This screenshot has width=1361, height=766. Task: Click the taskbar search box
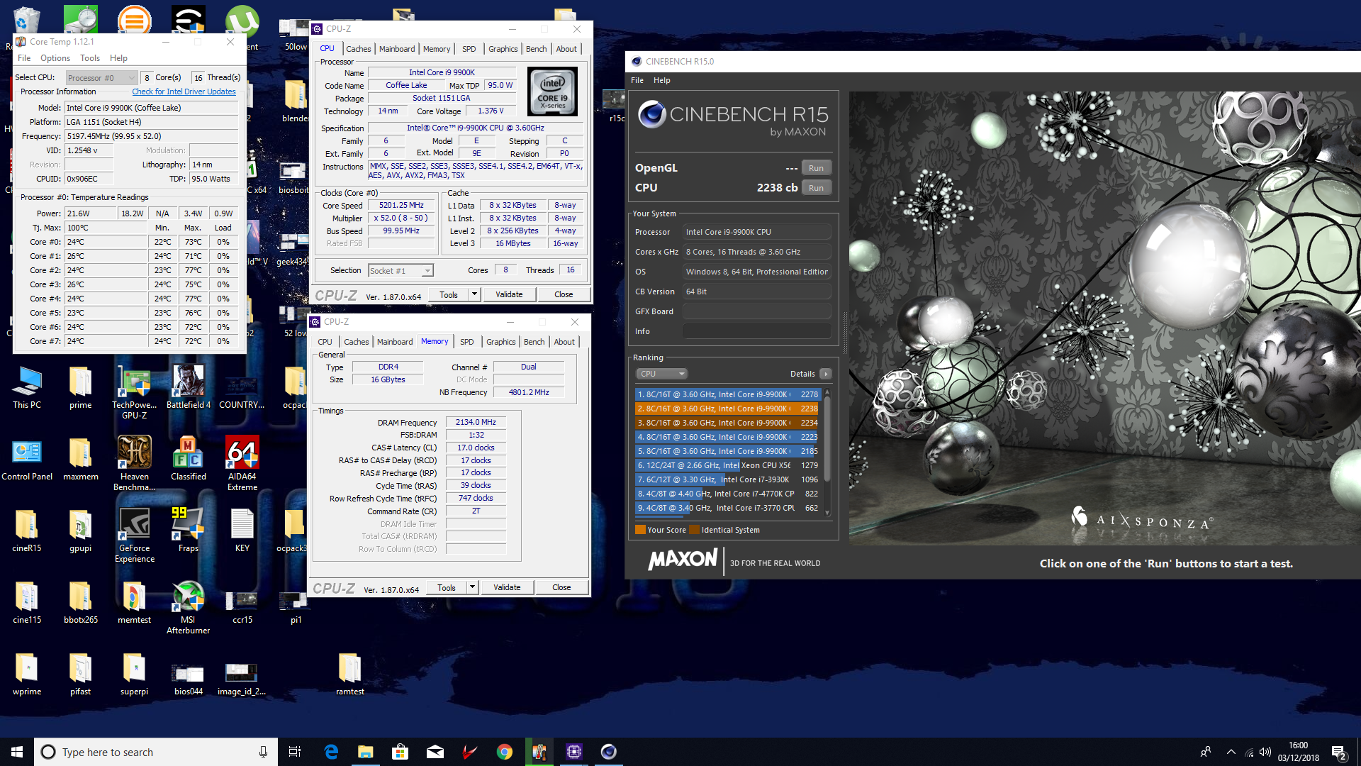click(x=156, y=752)
